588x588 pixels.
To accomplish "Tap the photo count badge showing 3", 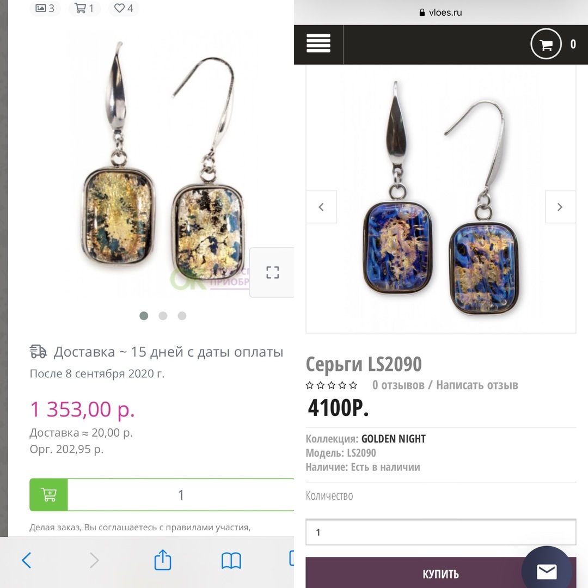I will (45, 8).
